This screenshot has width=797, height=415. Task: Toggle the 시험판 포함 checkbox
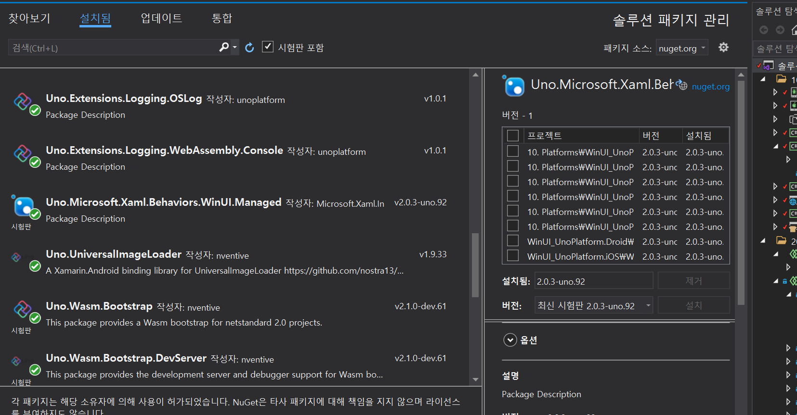click(x=268, y=47)
